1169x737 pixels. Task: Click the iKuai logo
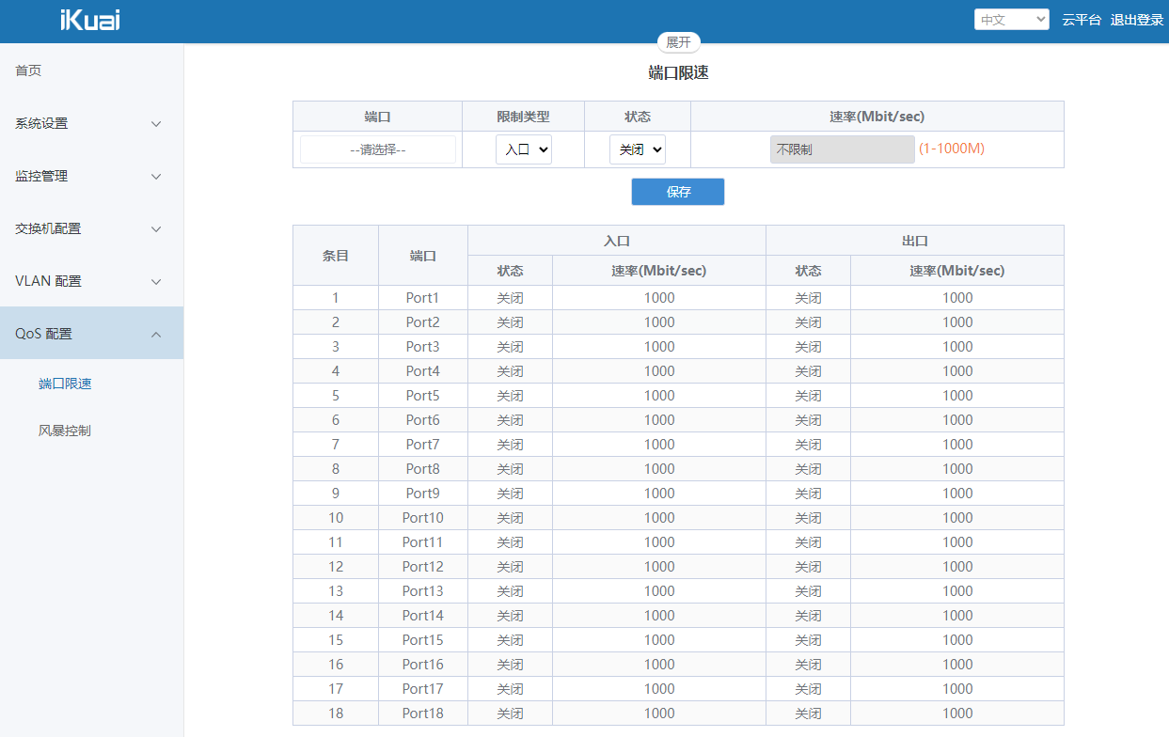(89, 20)
